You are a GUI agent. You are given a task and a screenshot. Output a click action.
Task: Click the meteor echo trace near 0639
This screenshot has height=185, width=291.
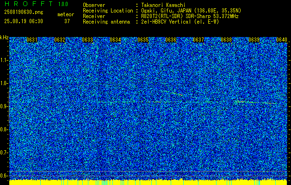[x=254, y=102]
